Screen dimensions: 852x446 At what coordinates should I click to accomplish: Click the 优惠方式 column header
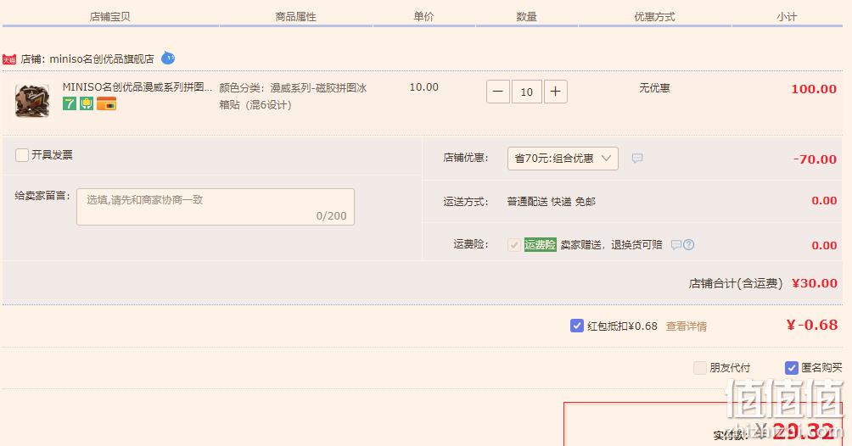tap(655, 17)
